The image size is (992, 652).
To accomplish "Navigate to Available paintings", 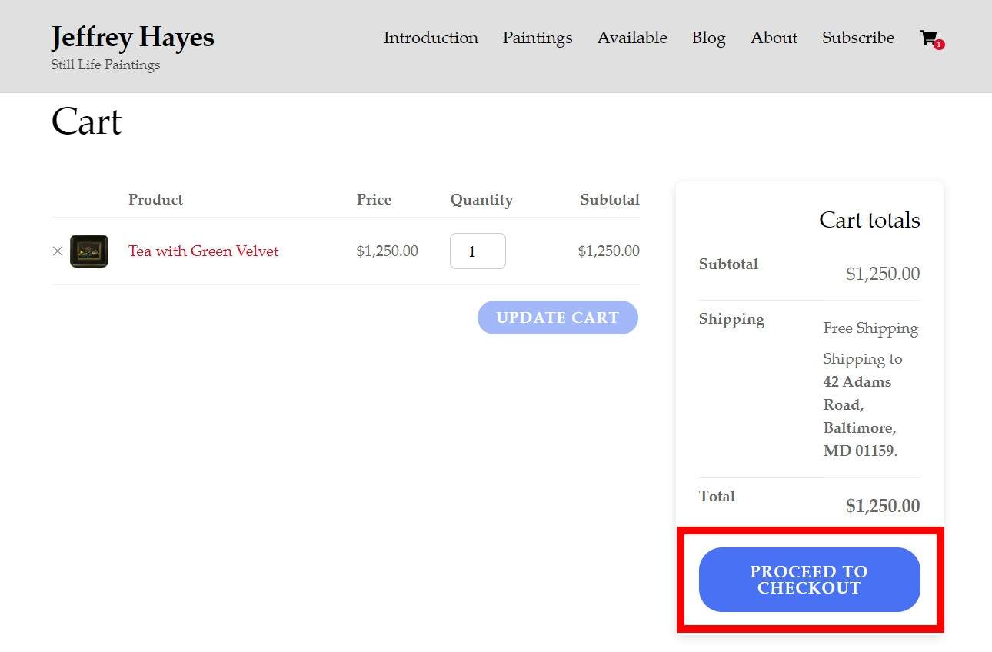I will pyautogui.click(x=631, y=38).
